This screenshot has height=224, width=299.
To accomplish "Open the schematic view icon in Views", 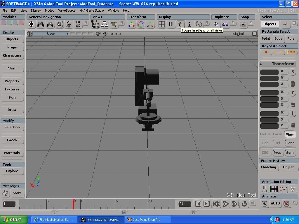I will click(105, 24).
